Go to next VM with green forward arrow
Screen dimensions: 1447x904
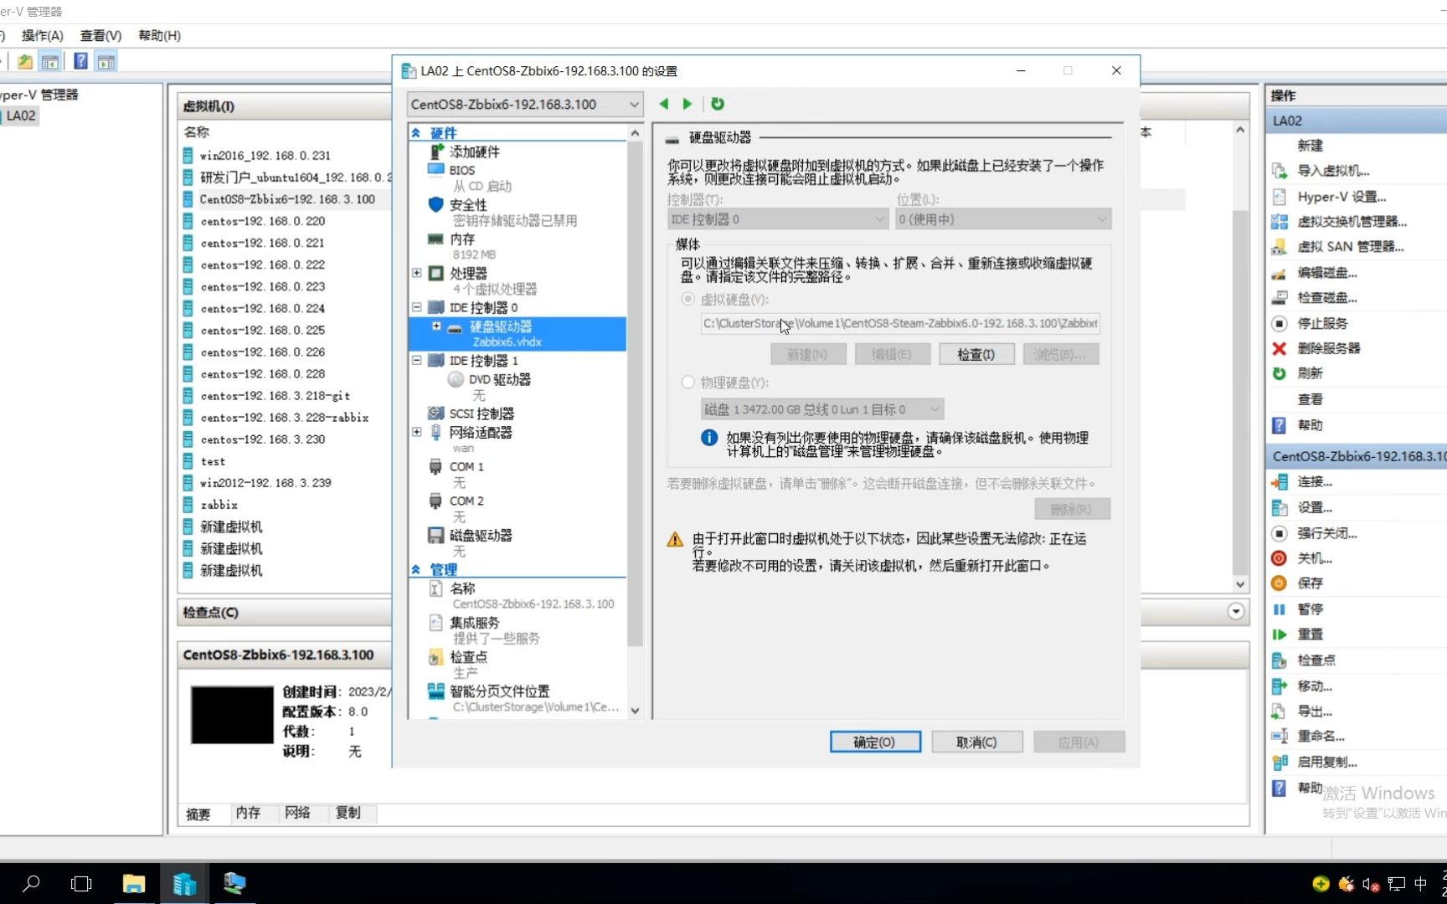tap(687, 104)
